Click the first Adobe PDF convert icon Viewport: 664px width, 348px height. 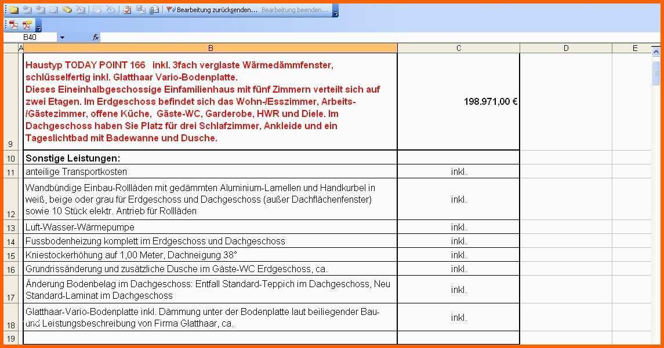tap(14, 25)
